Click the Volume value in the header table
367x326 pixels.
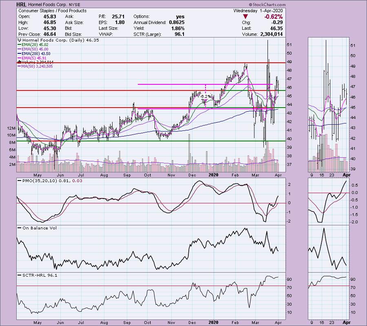(x=272, y=34)
